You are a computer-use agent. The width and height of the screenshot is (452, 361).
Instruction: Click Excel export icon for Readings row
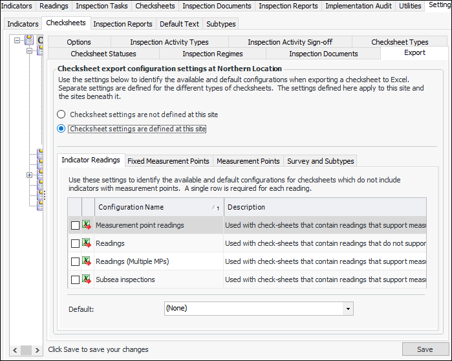pos(87,243)
